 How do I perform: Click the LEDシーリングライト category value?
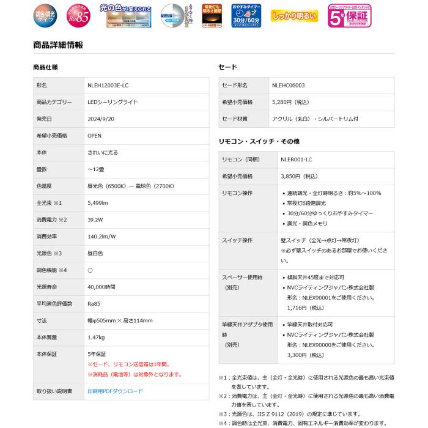click(113, 102)
